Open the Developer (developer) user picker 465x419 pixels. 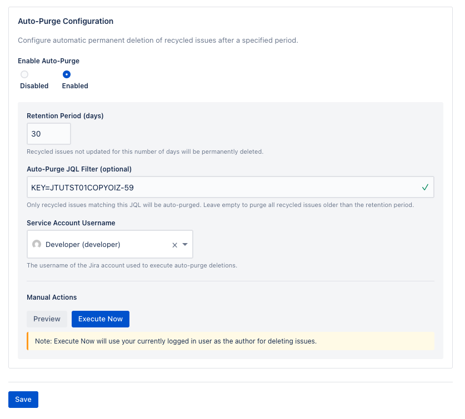(100, 245)
